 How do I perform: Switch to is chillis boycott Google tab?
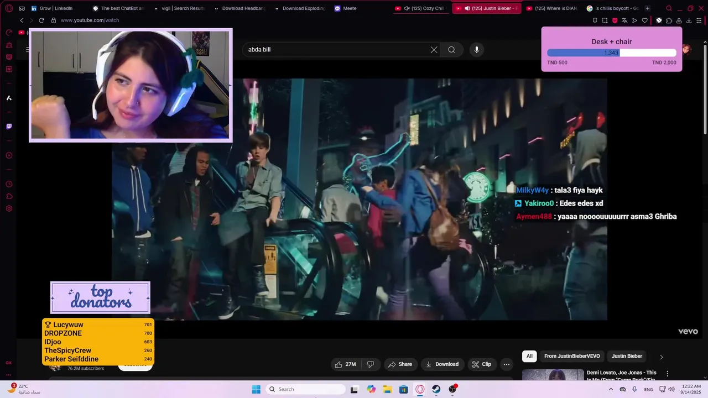pos(612,8)
